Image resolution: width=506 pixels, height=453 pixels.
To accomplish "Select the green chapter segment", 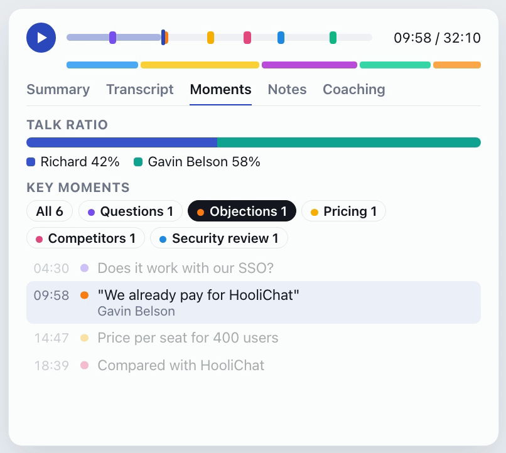I will [395, 65].
